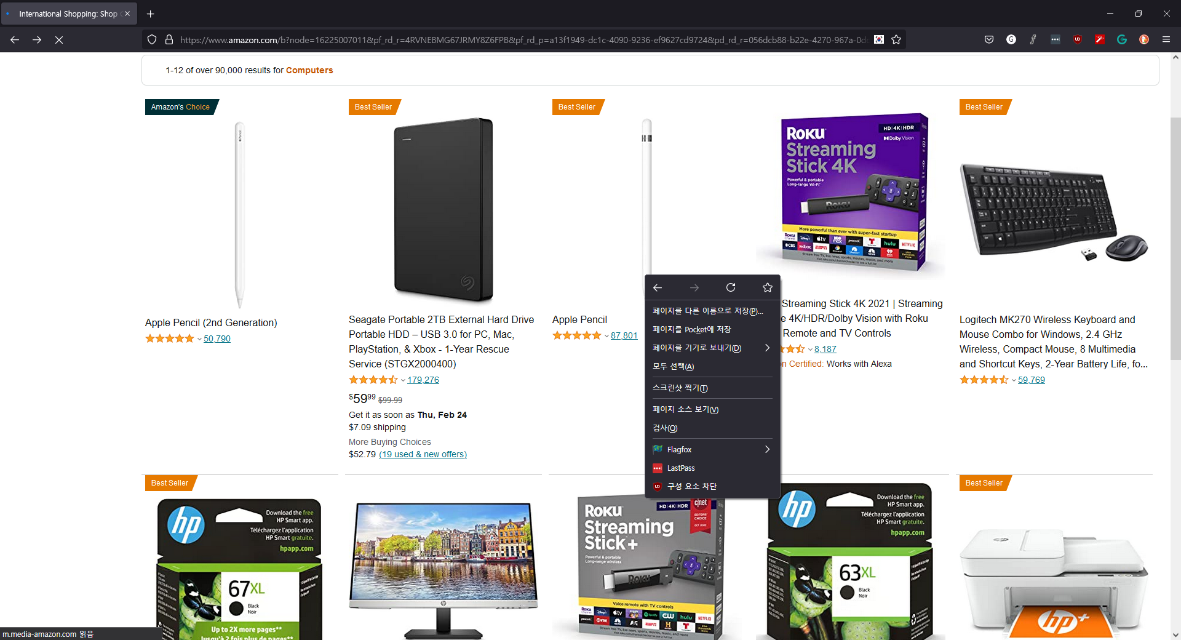Open a new tab with the plus button
Screen dimensions: 1181x640
pyautogui.click(x=151, y=14)
